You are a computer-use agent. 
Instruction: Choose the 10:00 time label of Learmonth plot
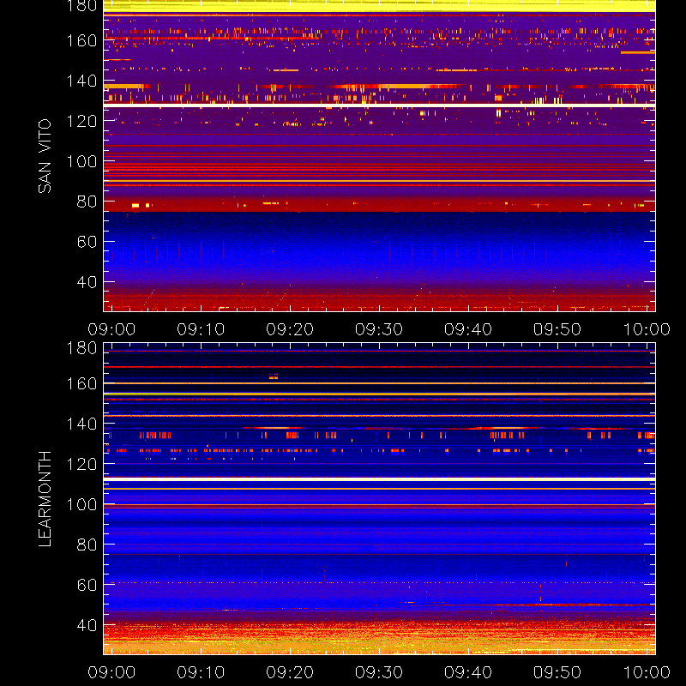click(647, 672)
